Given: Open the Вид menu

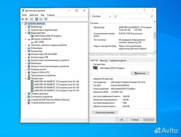Looking at the screenshot, I should pos(43,15).
